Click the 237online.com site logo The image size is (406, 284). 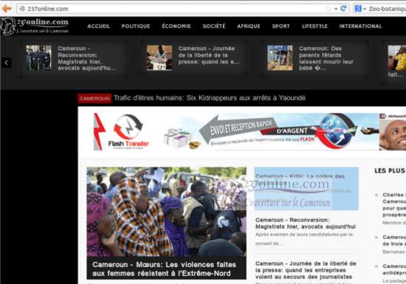pyautogui.click(x=35, y=26)
